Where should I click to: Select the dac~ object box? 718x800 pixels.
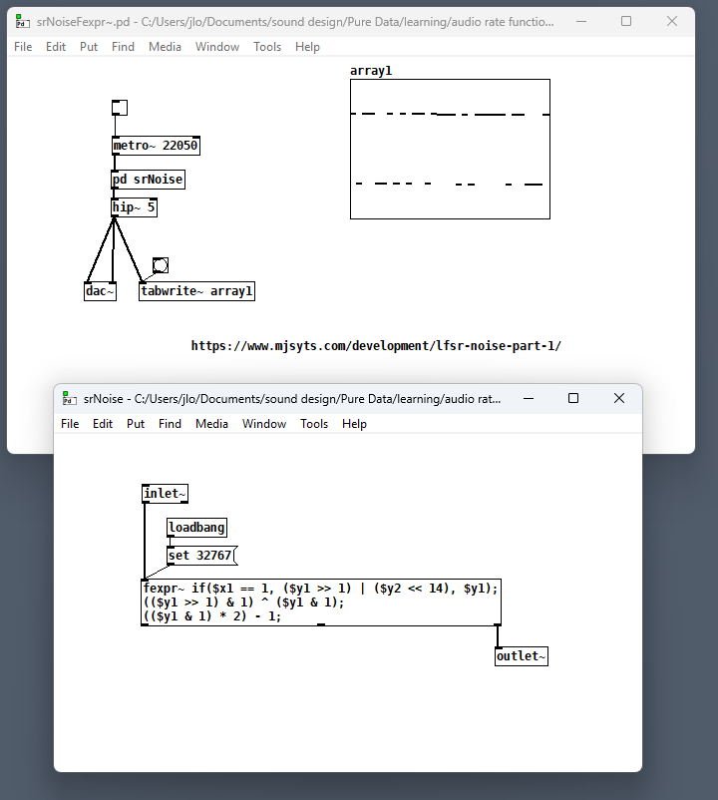(x=100, y=291)
